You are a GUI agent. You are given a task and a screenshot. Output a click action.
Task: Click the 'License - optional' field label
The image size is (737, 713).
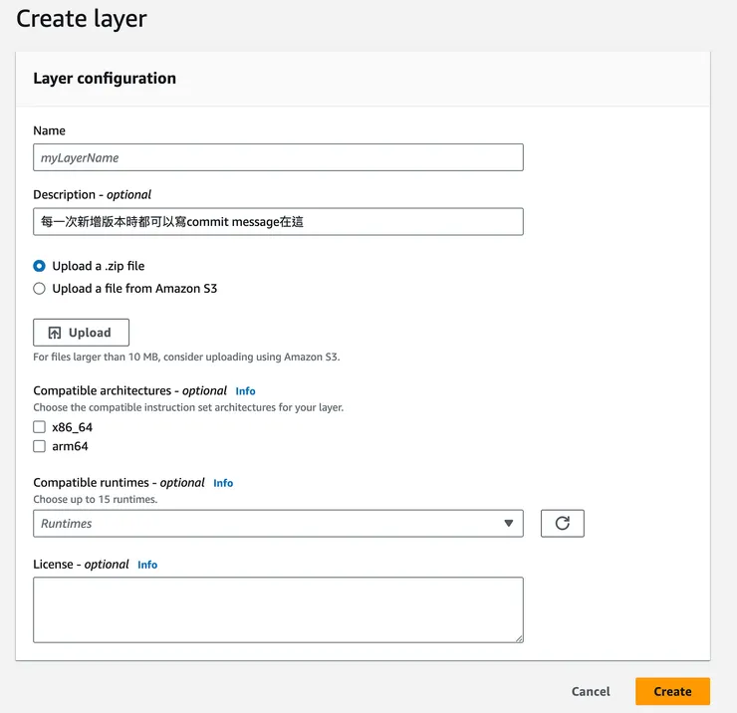tap(82, 565)
